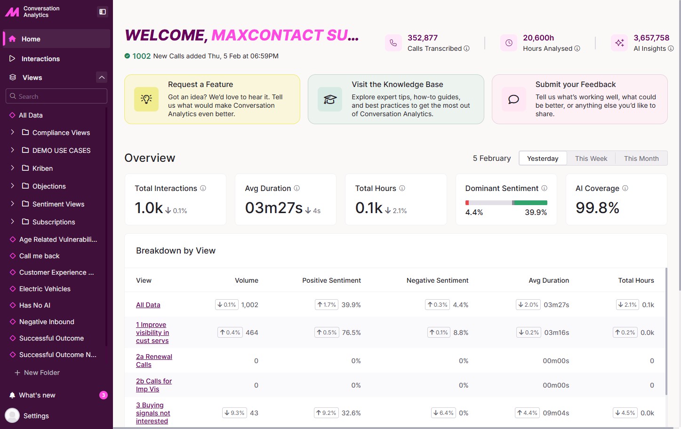Viewport: 681px width, 429px height.
Task: Open the Has No AI view
Action: [x=34, y=305]
